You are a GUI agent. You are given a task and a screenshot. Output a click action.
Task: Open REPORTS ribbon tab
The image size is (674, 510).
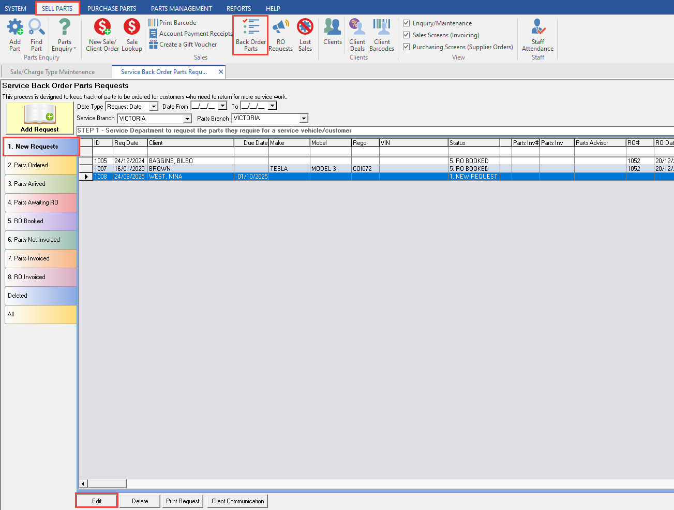point(239,8)
